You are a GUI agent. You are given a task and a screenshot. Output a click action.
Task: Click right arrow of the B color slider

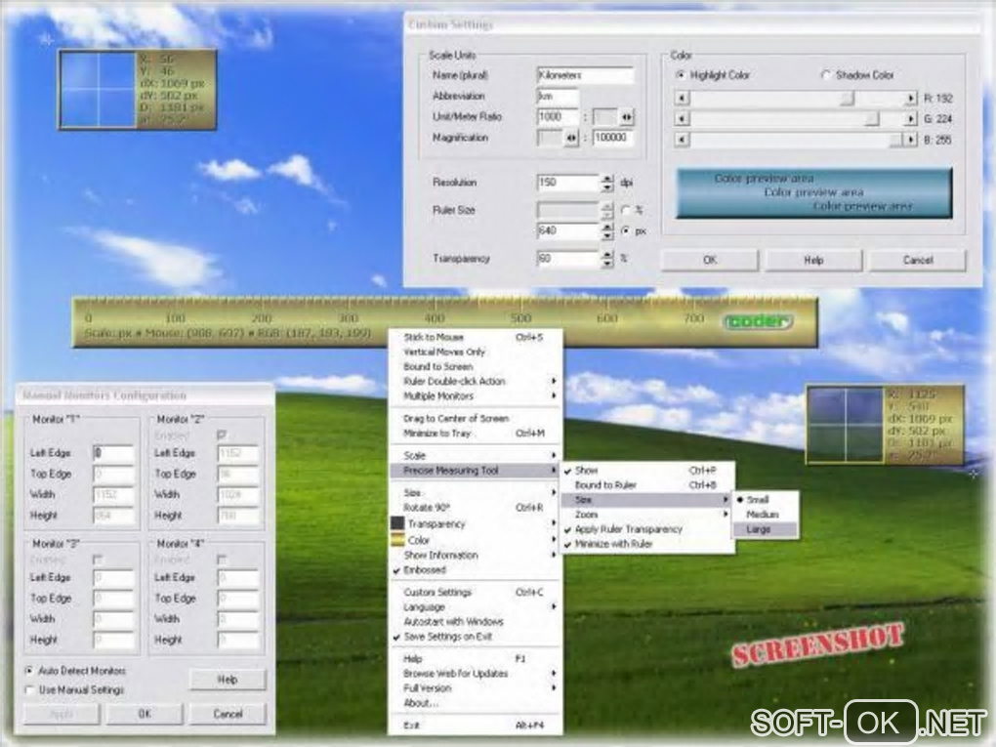coord(911,139)
